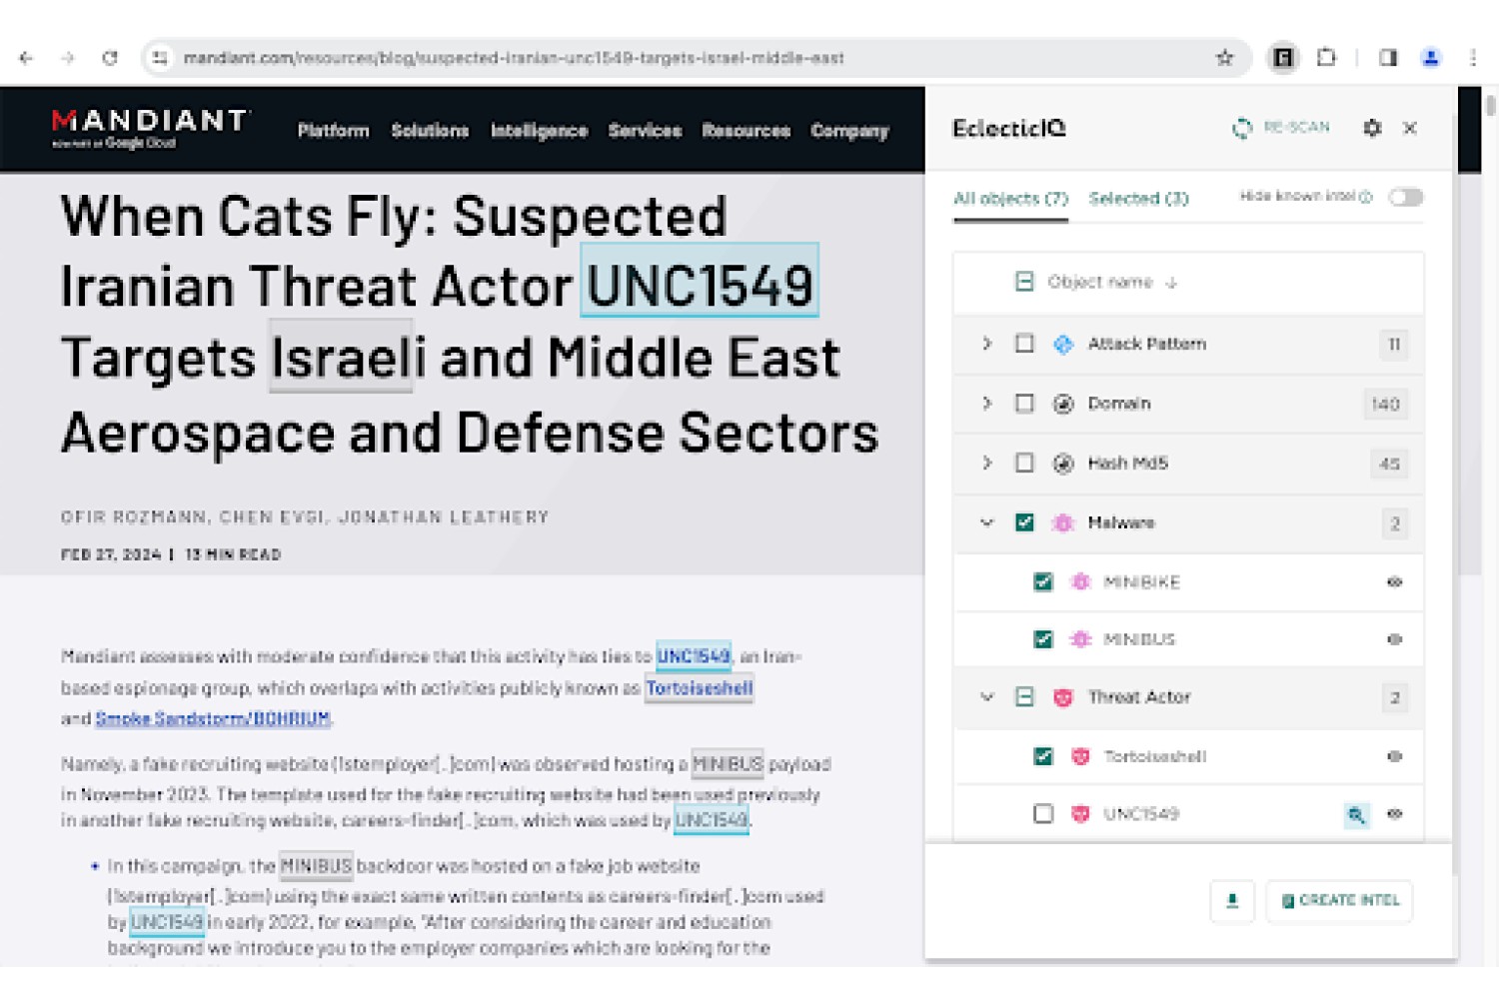Toggle the browser side panel icon

coord(1388,58)
